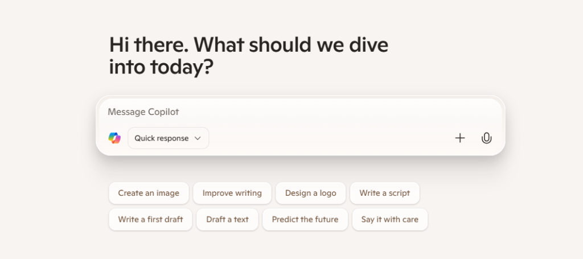Open the plus attachment menu
Screen dimensions: 583x259
(x=460, y=138)
